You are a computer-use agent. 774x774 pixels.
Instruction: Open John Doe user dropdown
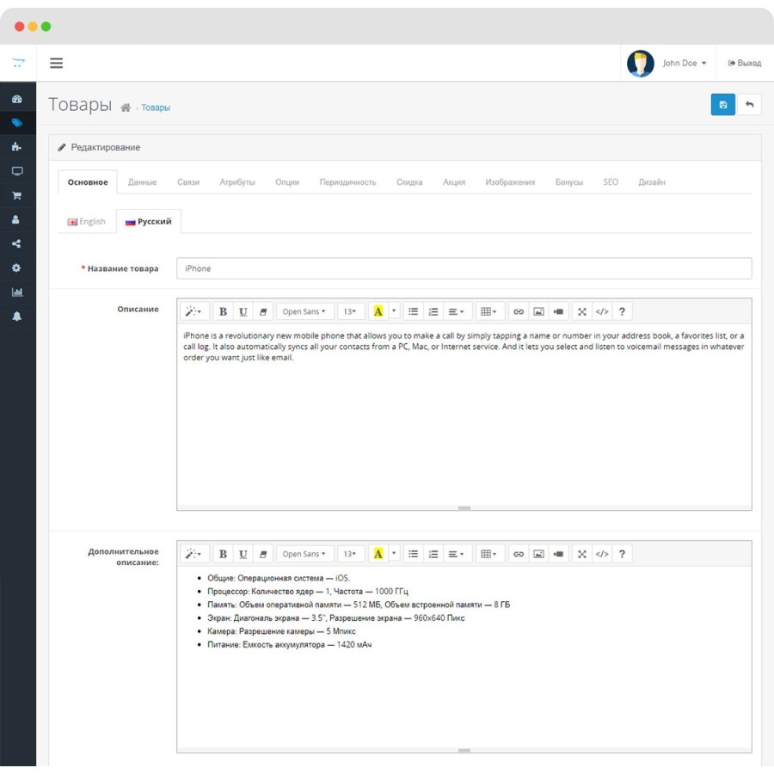click(x=685, y=63)
